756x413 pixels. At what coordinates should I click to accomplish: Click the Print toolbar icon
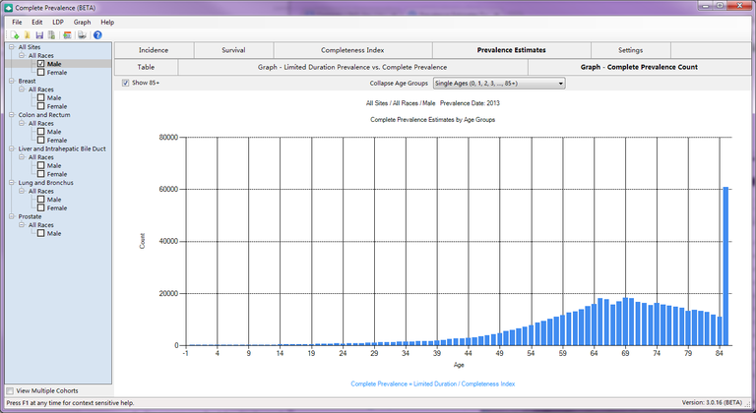(82, 35)
